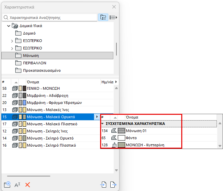This screenshot has width=223, height=191.
Task: Click the main list scroll down arrow
Action: click(x=116, y=170)
